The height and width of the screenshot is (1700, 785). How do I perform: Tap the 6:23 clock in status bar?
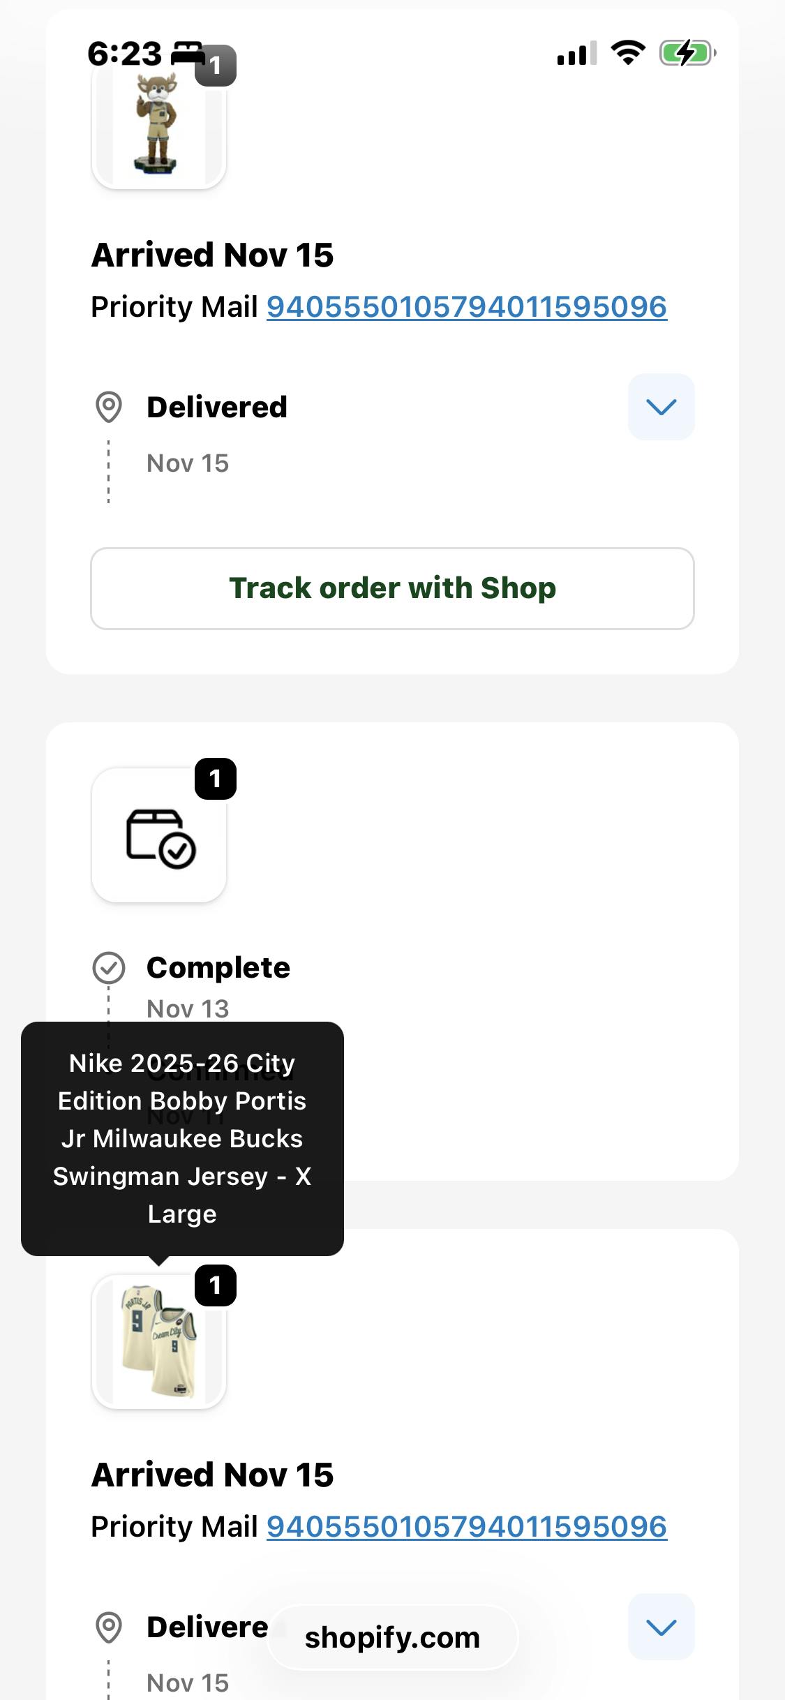coord(124,54)
